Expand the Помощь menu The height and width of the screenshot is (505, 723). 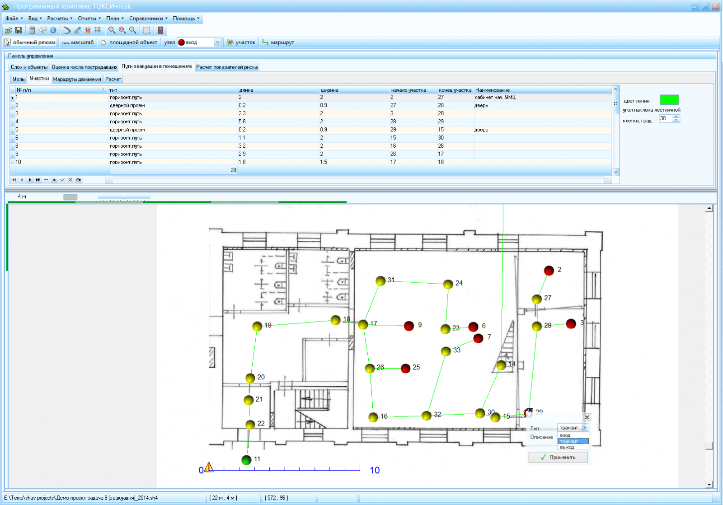point(186,19)
